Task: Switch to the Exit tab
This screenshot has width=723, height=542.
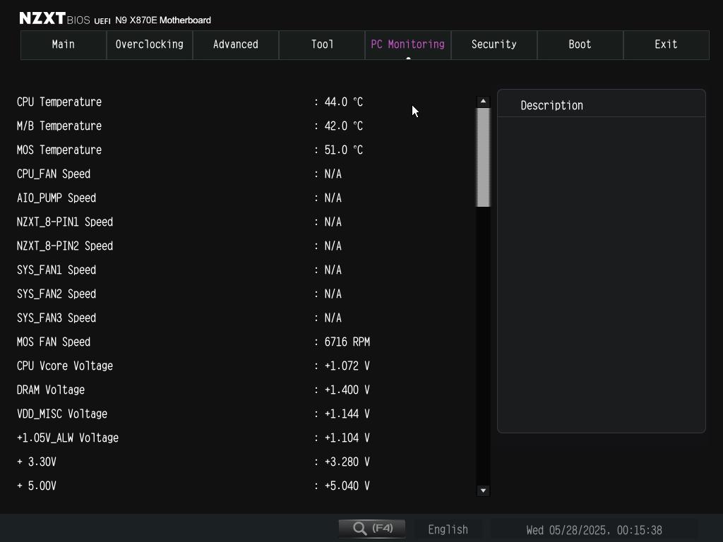Action: [667, 44]
